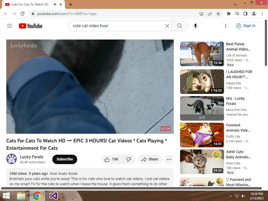Click the #cat hashtag
The height and width of the screenshot is (201, 268).
(53, 174)
